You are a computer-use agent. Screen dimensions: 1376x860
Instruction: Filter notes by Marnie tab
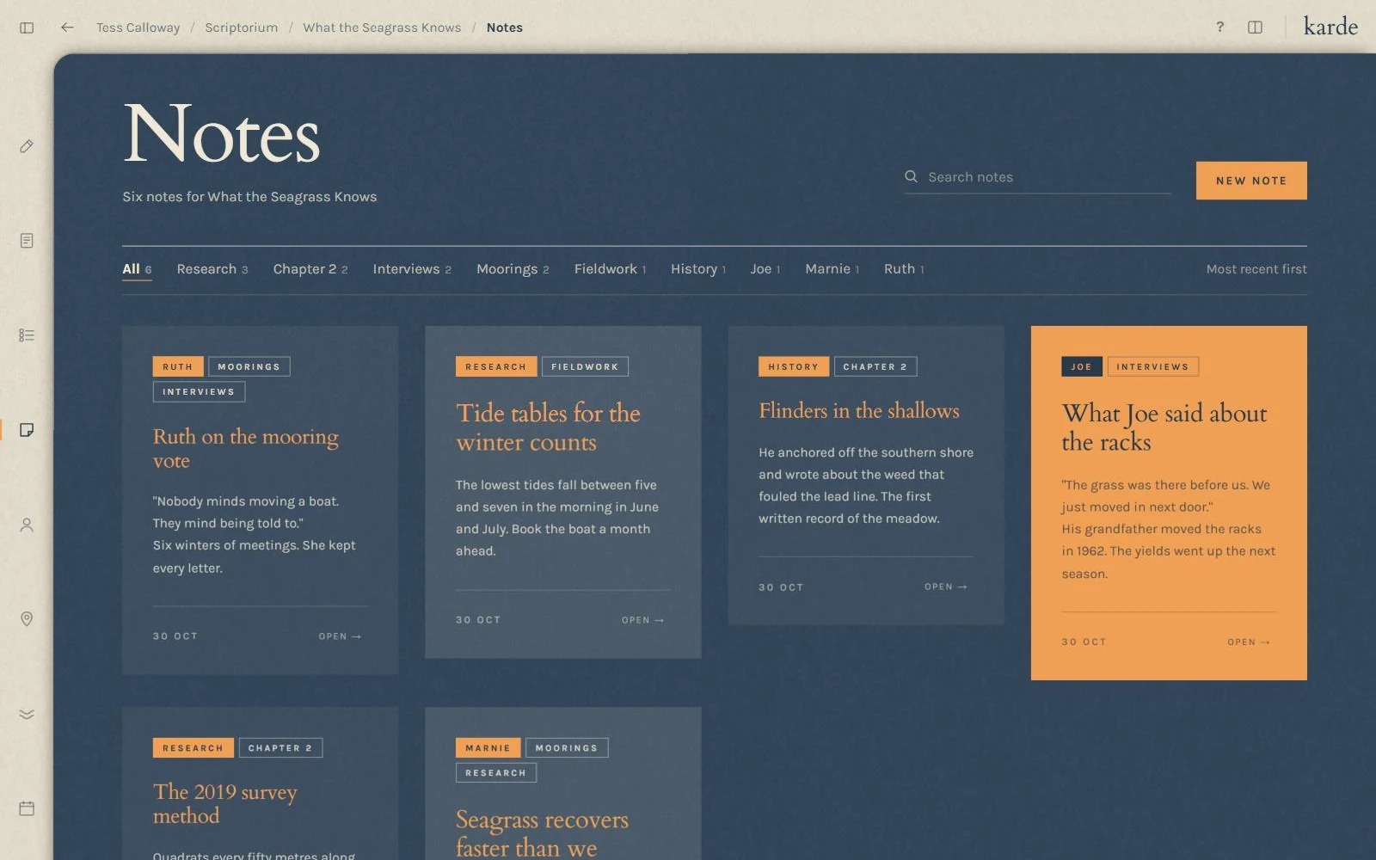pyautogui.click(x=832, y=269)
